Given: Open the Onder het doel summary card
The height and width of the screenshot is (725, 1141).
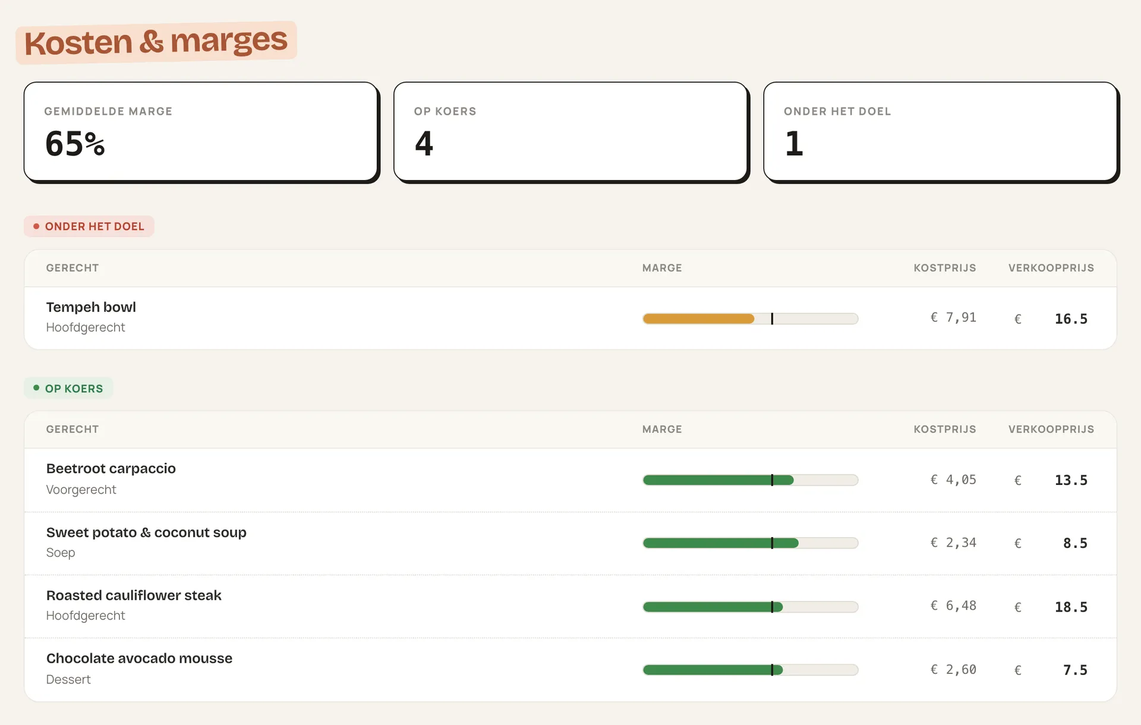Looking at the screenshot, I should click(x=940, y=132).
